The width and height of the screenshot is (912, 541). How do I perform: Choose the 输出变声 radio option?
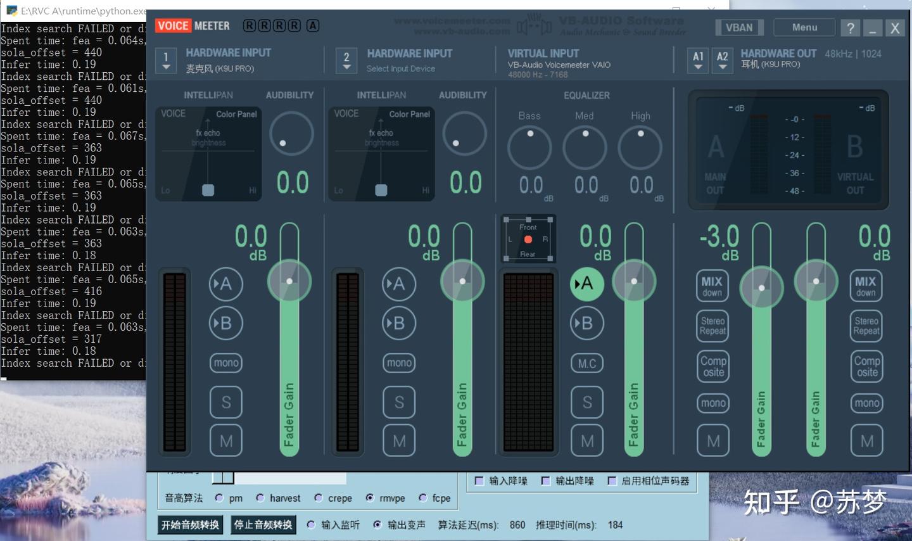tap(377, 525)
